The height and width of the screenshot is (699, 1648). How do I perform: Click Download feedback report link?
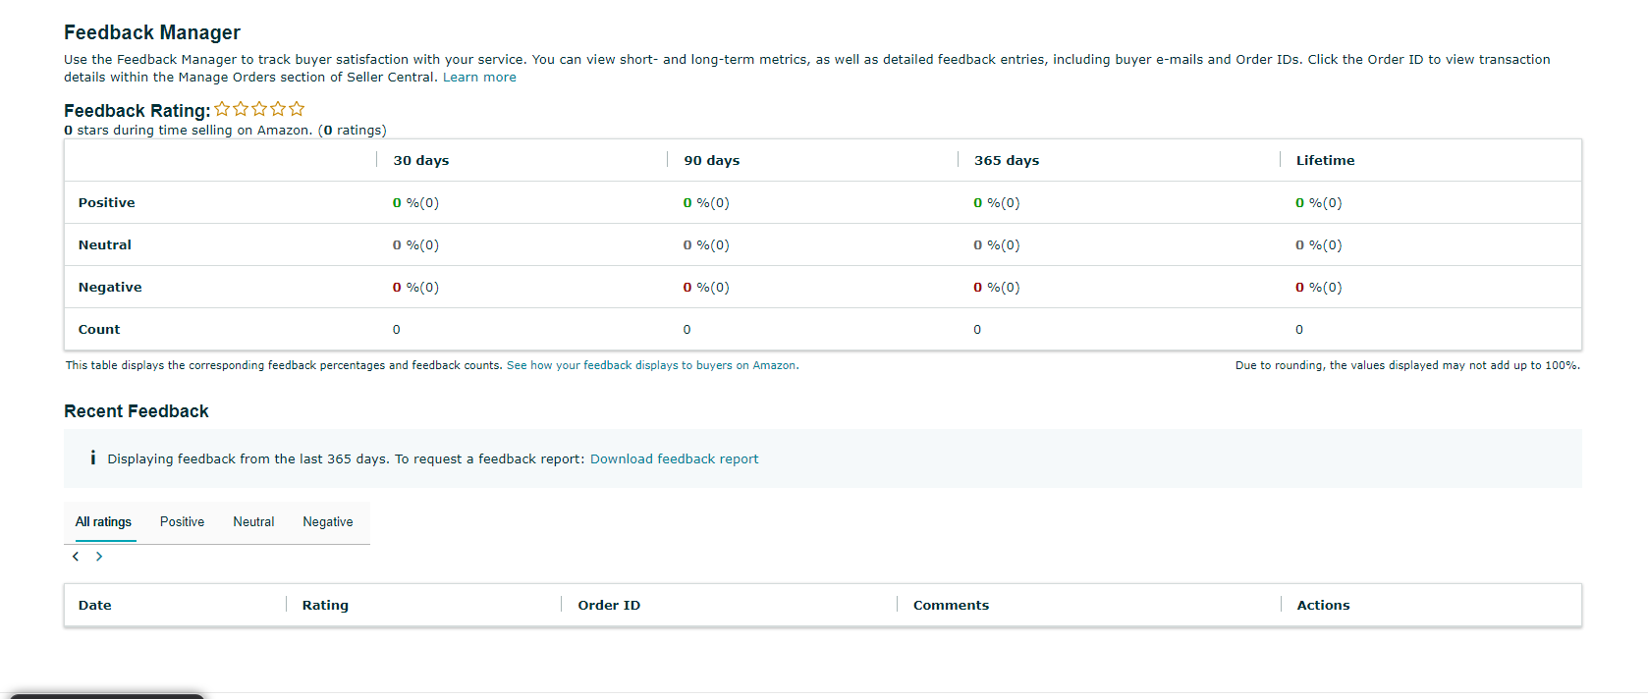(x=674, y=459)
